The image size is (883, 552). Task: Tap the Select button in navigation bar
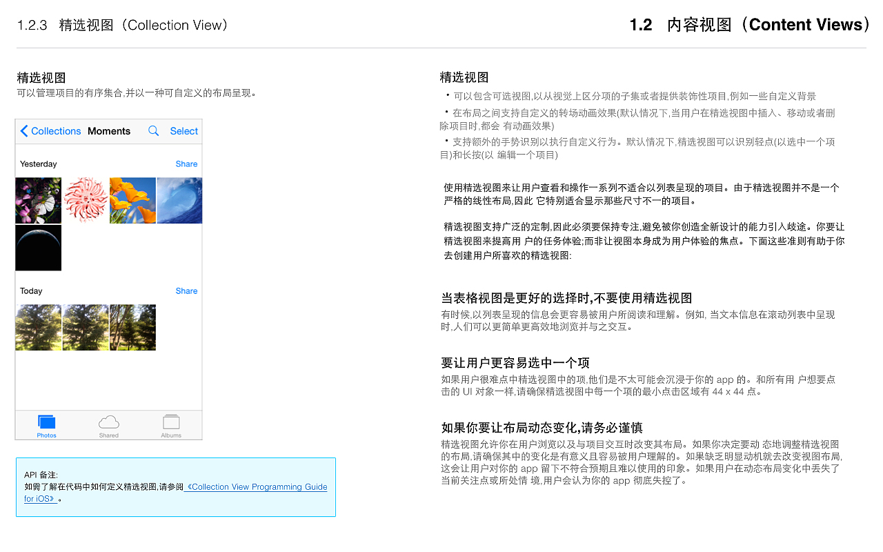point(184,131)
